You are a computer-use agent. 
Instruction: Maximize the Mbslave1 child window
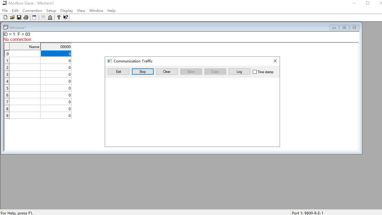(344, 27)
